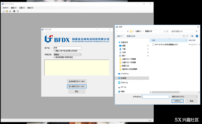The width and height of the screenshot is (202, 124).
Task: Expand the view options dropdown arrow
Action: click(x=187, y=36)
